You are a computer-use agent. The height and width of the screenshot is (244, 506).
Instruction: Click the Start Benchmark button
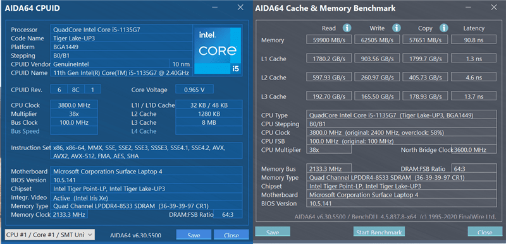[x=379, y=232]
